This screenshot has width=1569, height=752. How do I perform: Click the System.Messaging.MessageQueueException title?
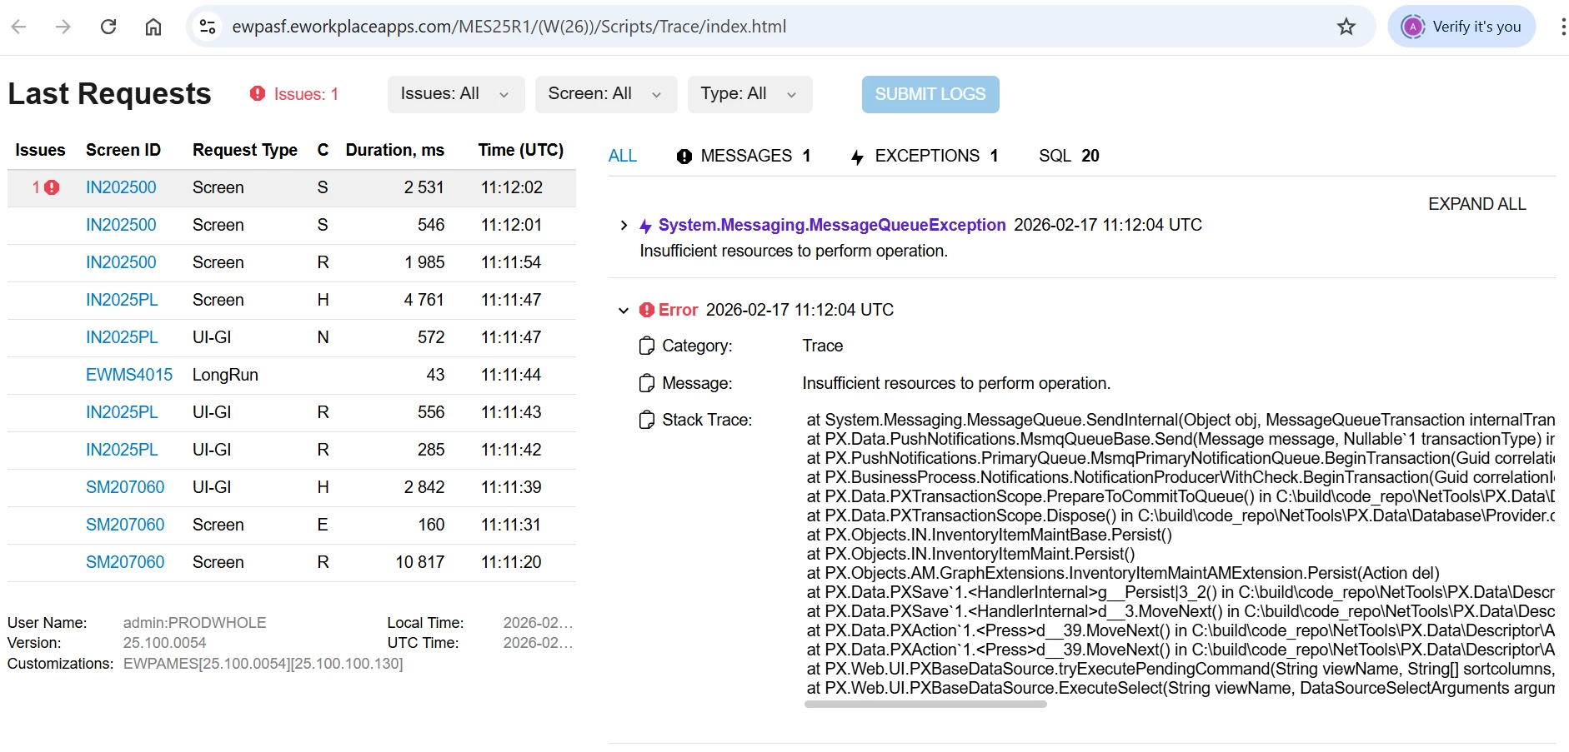tap(832, 225)
